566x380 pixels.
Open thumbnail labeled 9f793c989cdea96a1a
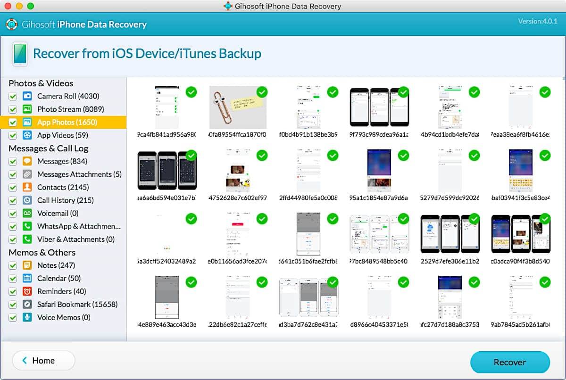[379, 107]
